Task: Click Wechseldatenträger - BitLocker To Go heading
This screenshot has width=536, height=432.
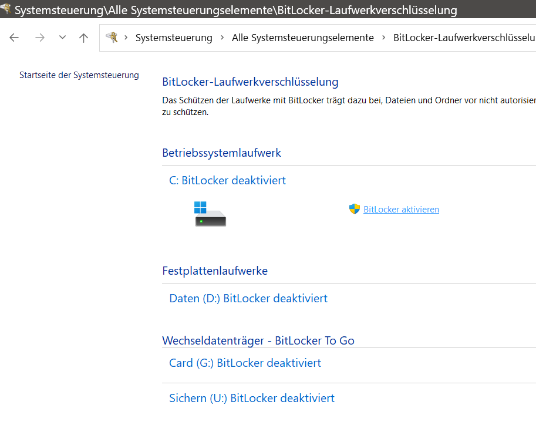Action: [258, 340]
